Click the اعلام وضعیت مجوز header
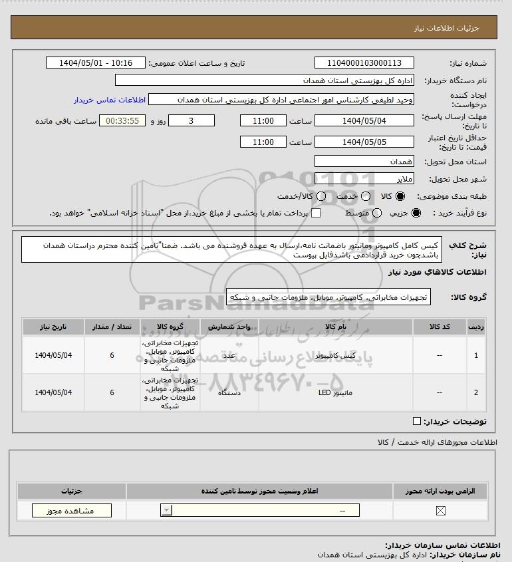 tap(259, 491)
